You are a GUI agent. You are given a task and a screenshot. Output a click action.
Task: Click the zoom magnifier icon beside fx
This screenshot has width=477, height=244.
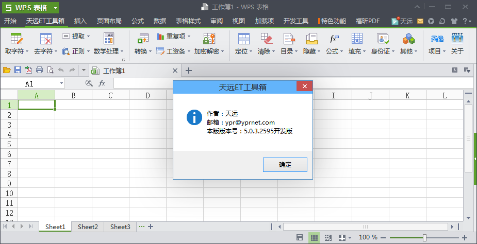click(x=89, y=83)
